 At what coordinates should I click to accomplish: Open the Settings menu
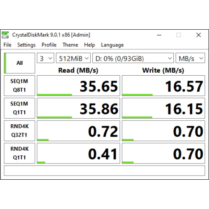tap(26, 45)
